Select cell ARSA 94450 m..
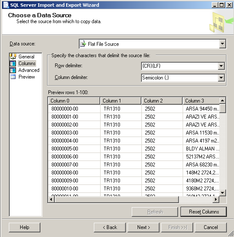Image resolution: width=234 pixels, height=237 pixels. pos(201,109)
